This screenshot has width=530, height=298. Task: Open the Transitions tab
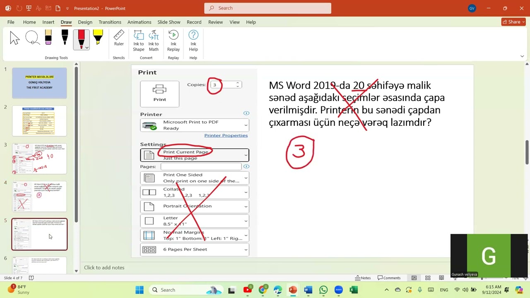[110, 22]
